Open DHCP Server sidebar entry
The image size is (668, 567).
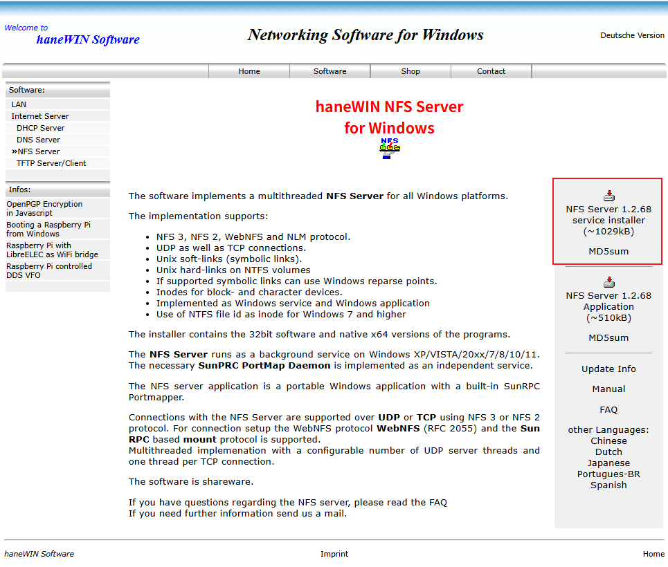[57, 128]
